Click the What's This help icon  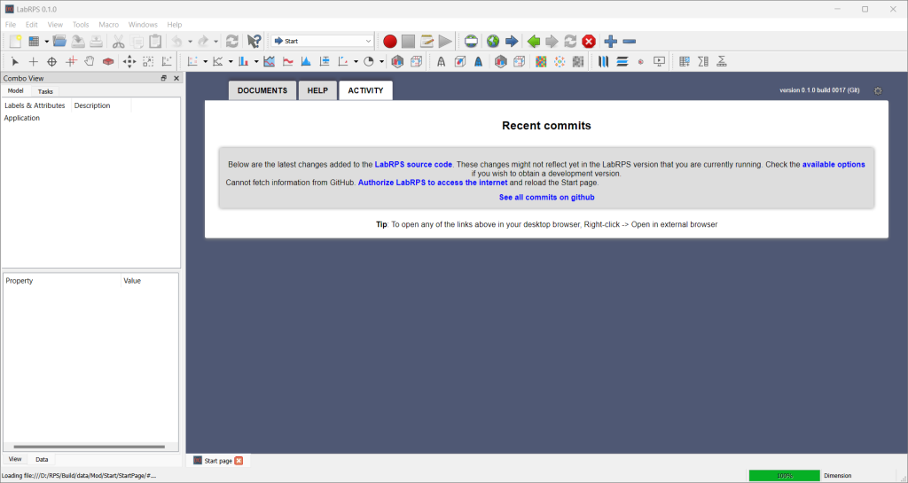pyautogui.click(x=254, y=42)
